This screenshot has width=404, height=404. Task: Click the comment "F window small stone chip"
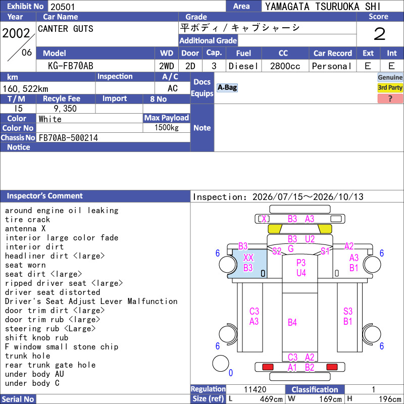(x=62, y=347)
